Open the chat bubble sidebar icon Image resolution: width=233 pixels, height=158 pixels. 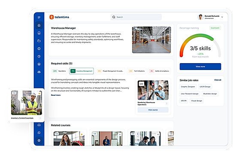pyautogui.click(x=39, y=133)
